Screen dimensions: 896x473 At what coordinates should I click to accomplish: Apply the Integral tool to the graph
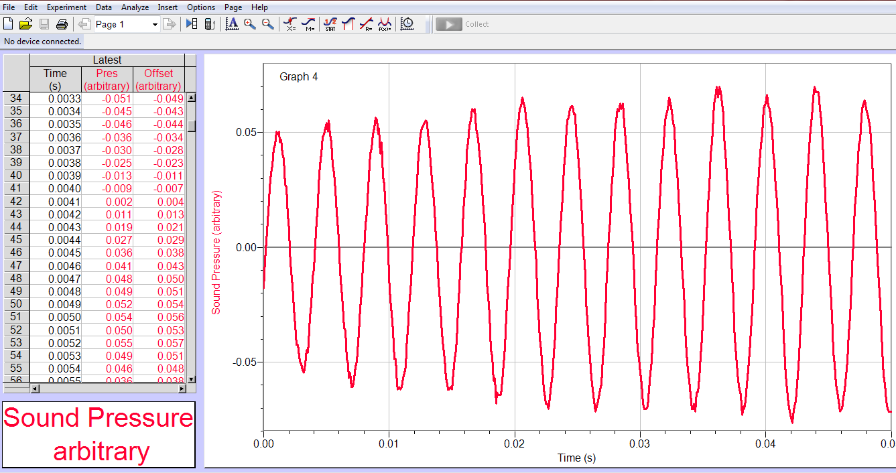coord(348,23)
